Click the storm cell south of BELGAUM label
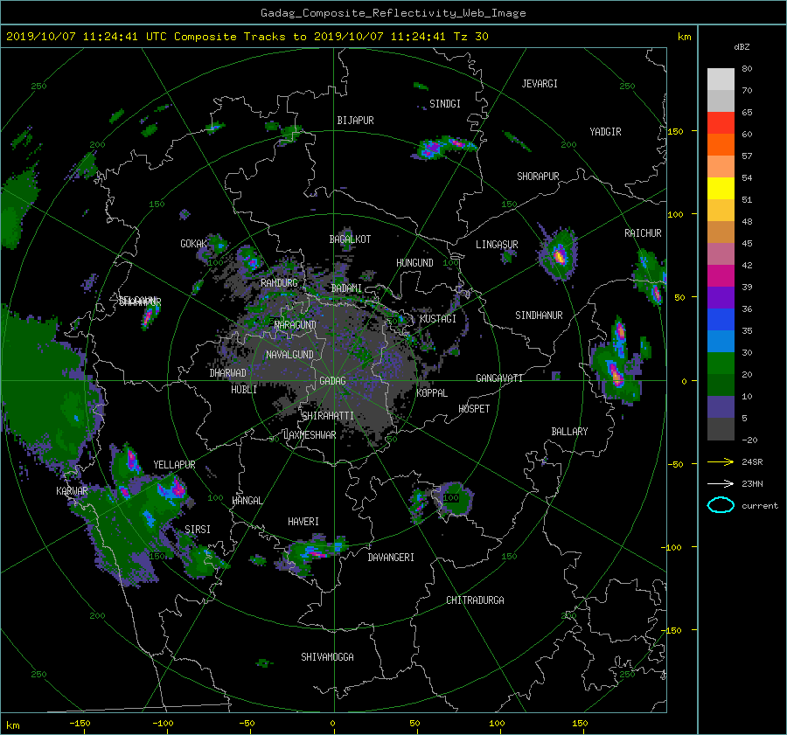The height and width of the screenshot is (735, 787). 150,315
